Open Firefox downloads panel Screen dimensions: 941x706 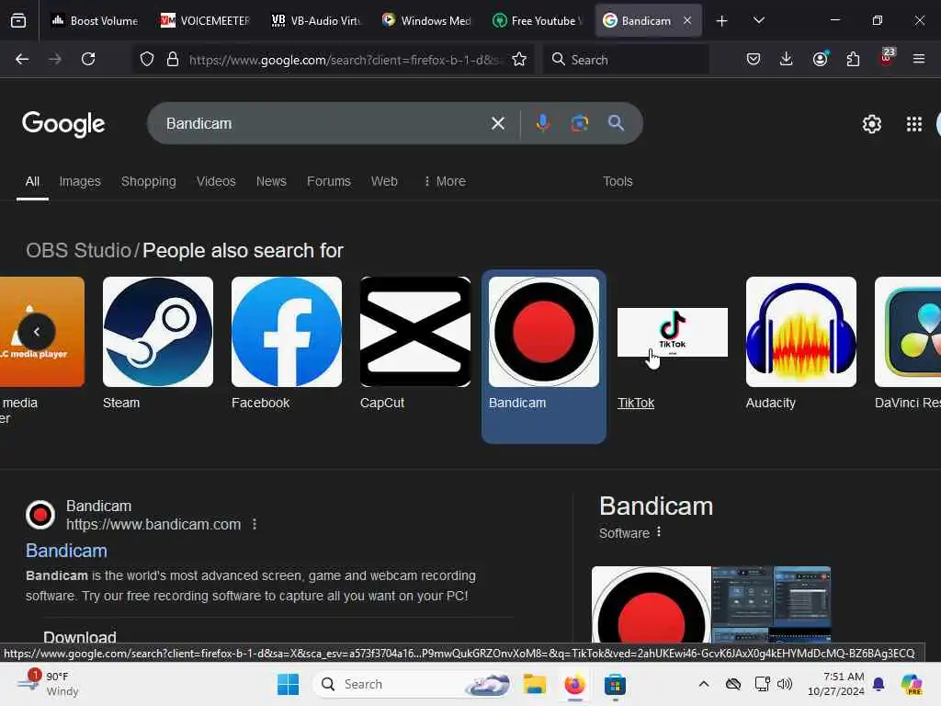pos(787,59)
